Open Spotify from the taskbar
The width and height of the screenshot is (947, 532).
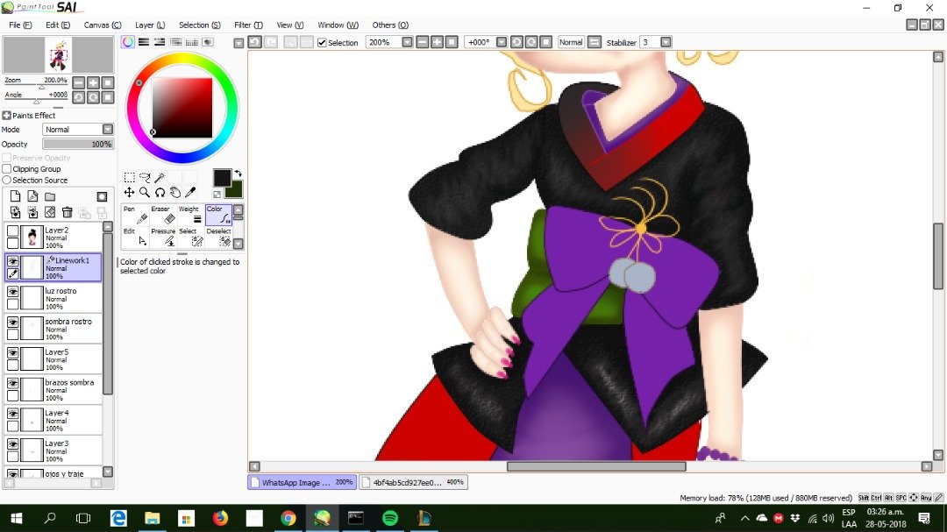[x=390, y=518]
